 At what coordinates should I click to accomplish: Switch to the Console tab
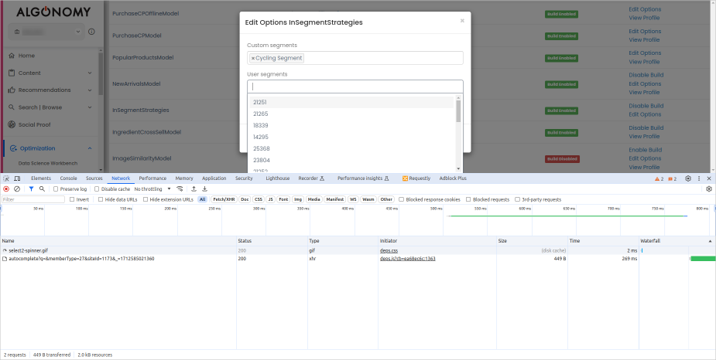[69, 178]
